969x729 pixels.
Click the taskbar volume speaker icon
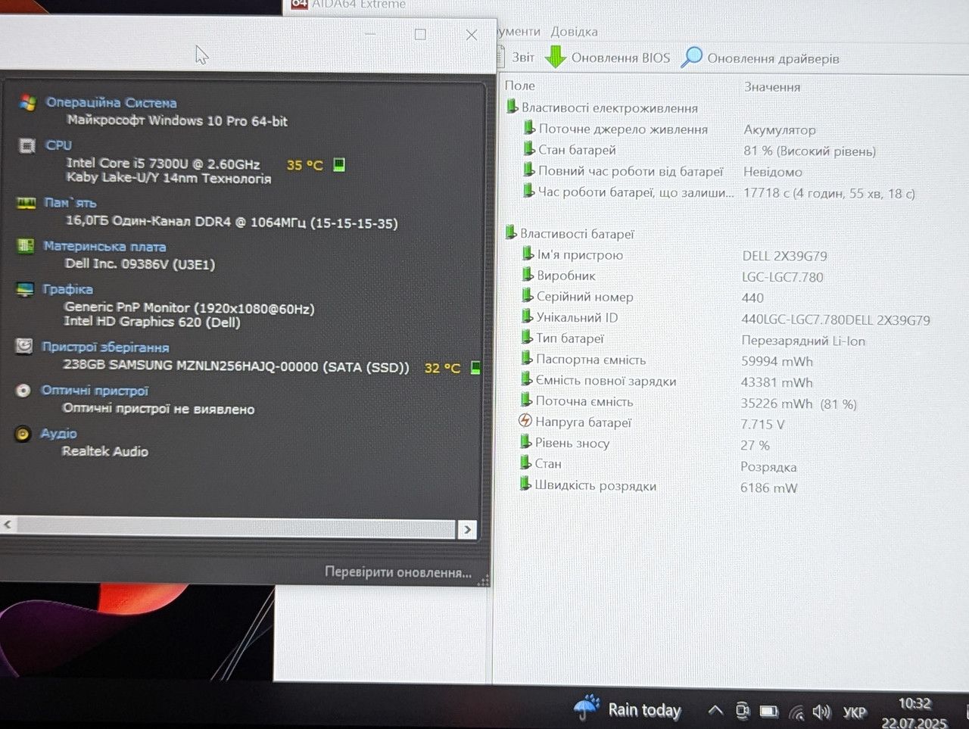821,712
